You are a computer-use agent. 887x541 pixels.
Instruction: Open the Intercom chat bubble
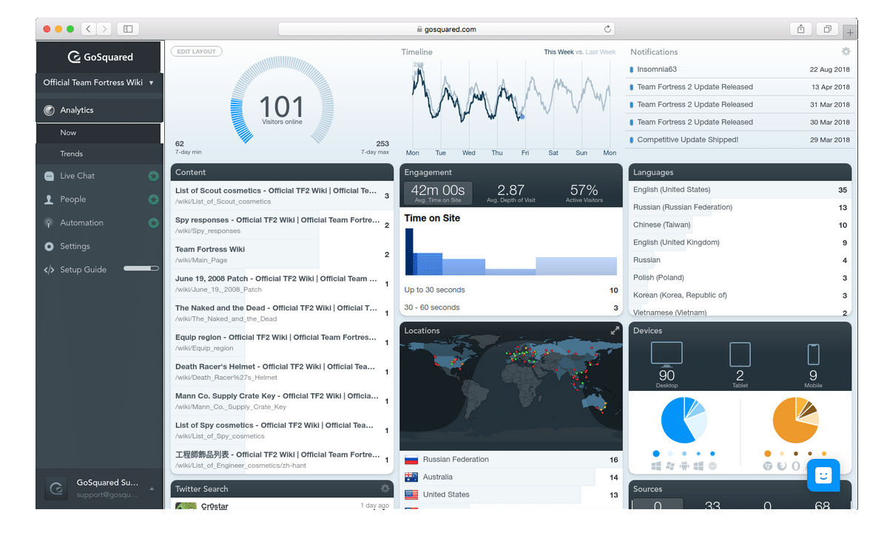pos(823,475)
